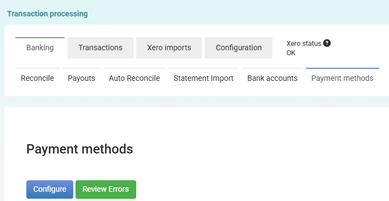Open the Banking main tab
The height and width of the screenshot is (201, 389).
(40, 48)
